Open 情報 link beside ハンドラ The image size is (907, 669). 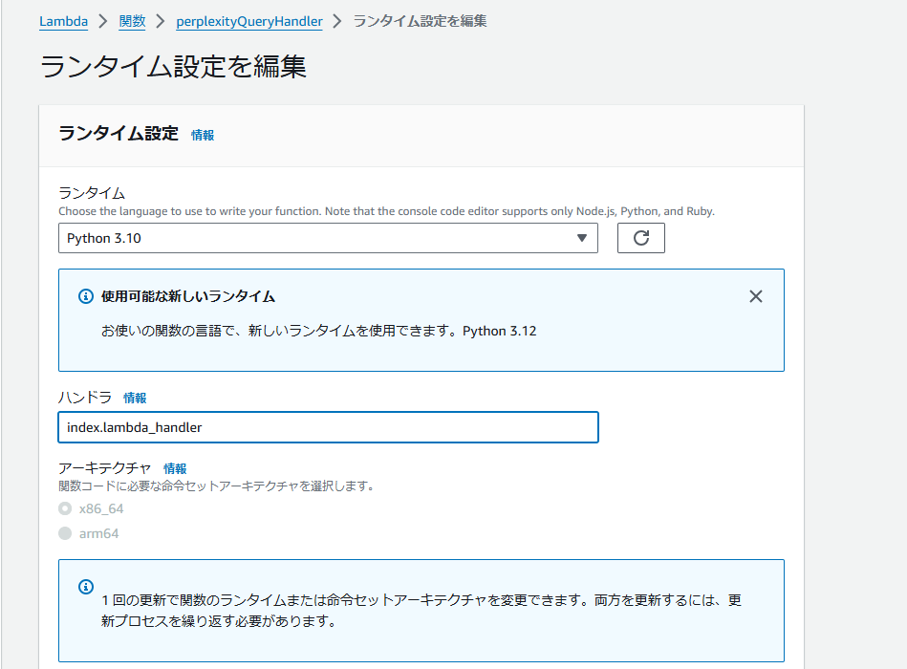tap(135, 398)
